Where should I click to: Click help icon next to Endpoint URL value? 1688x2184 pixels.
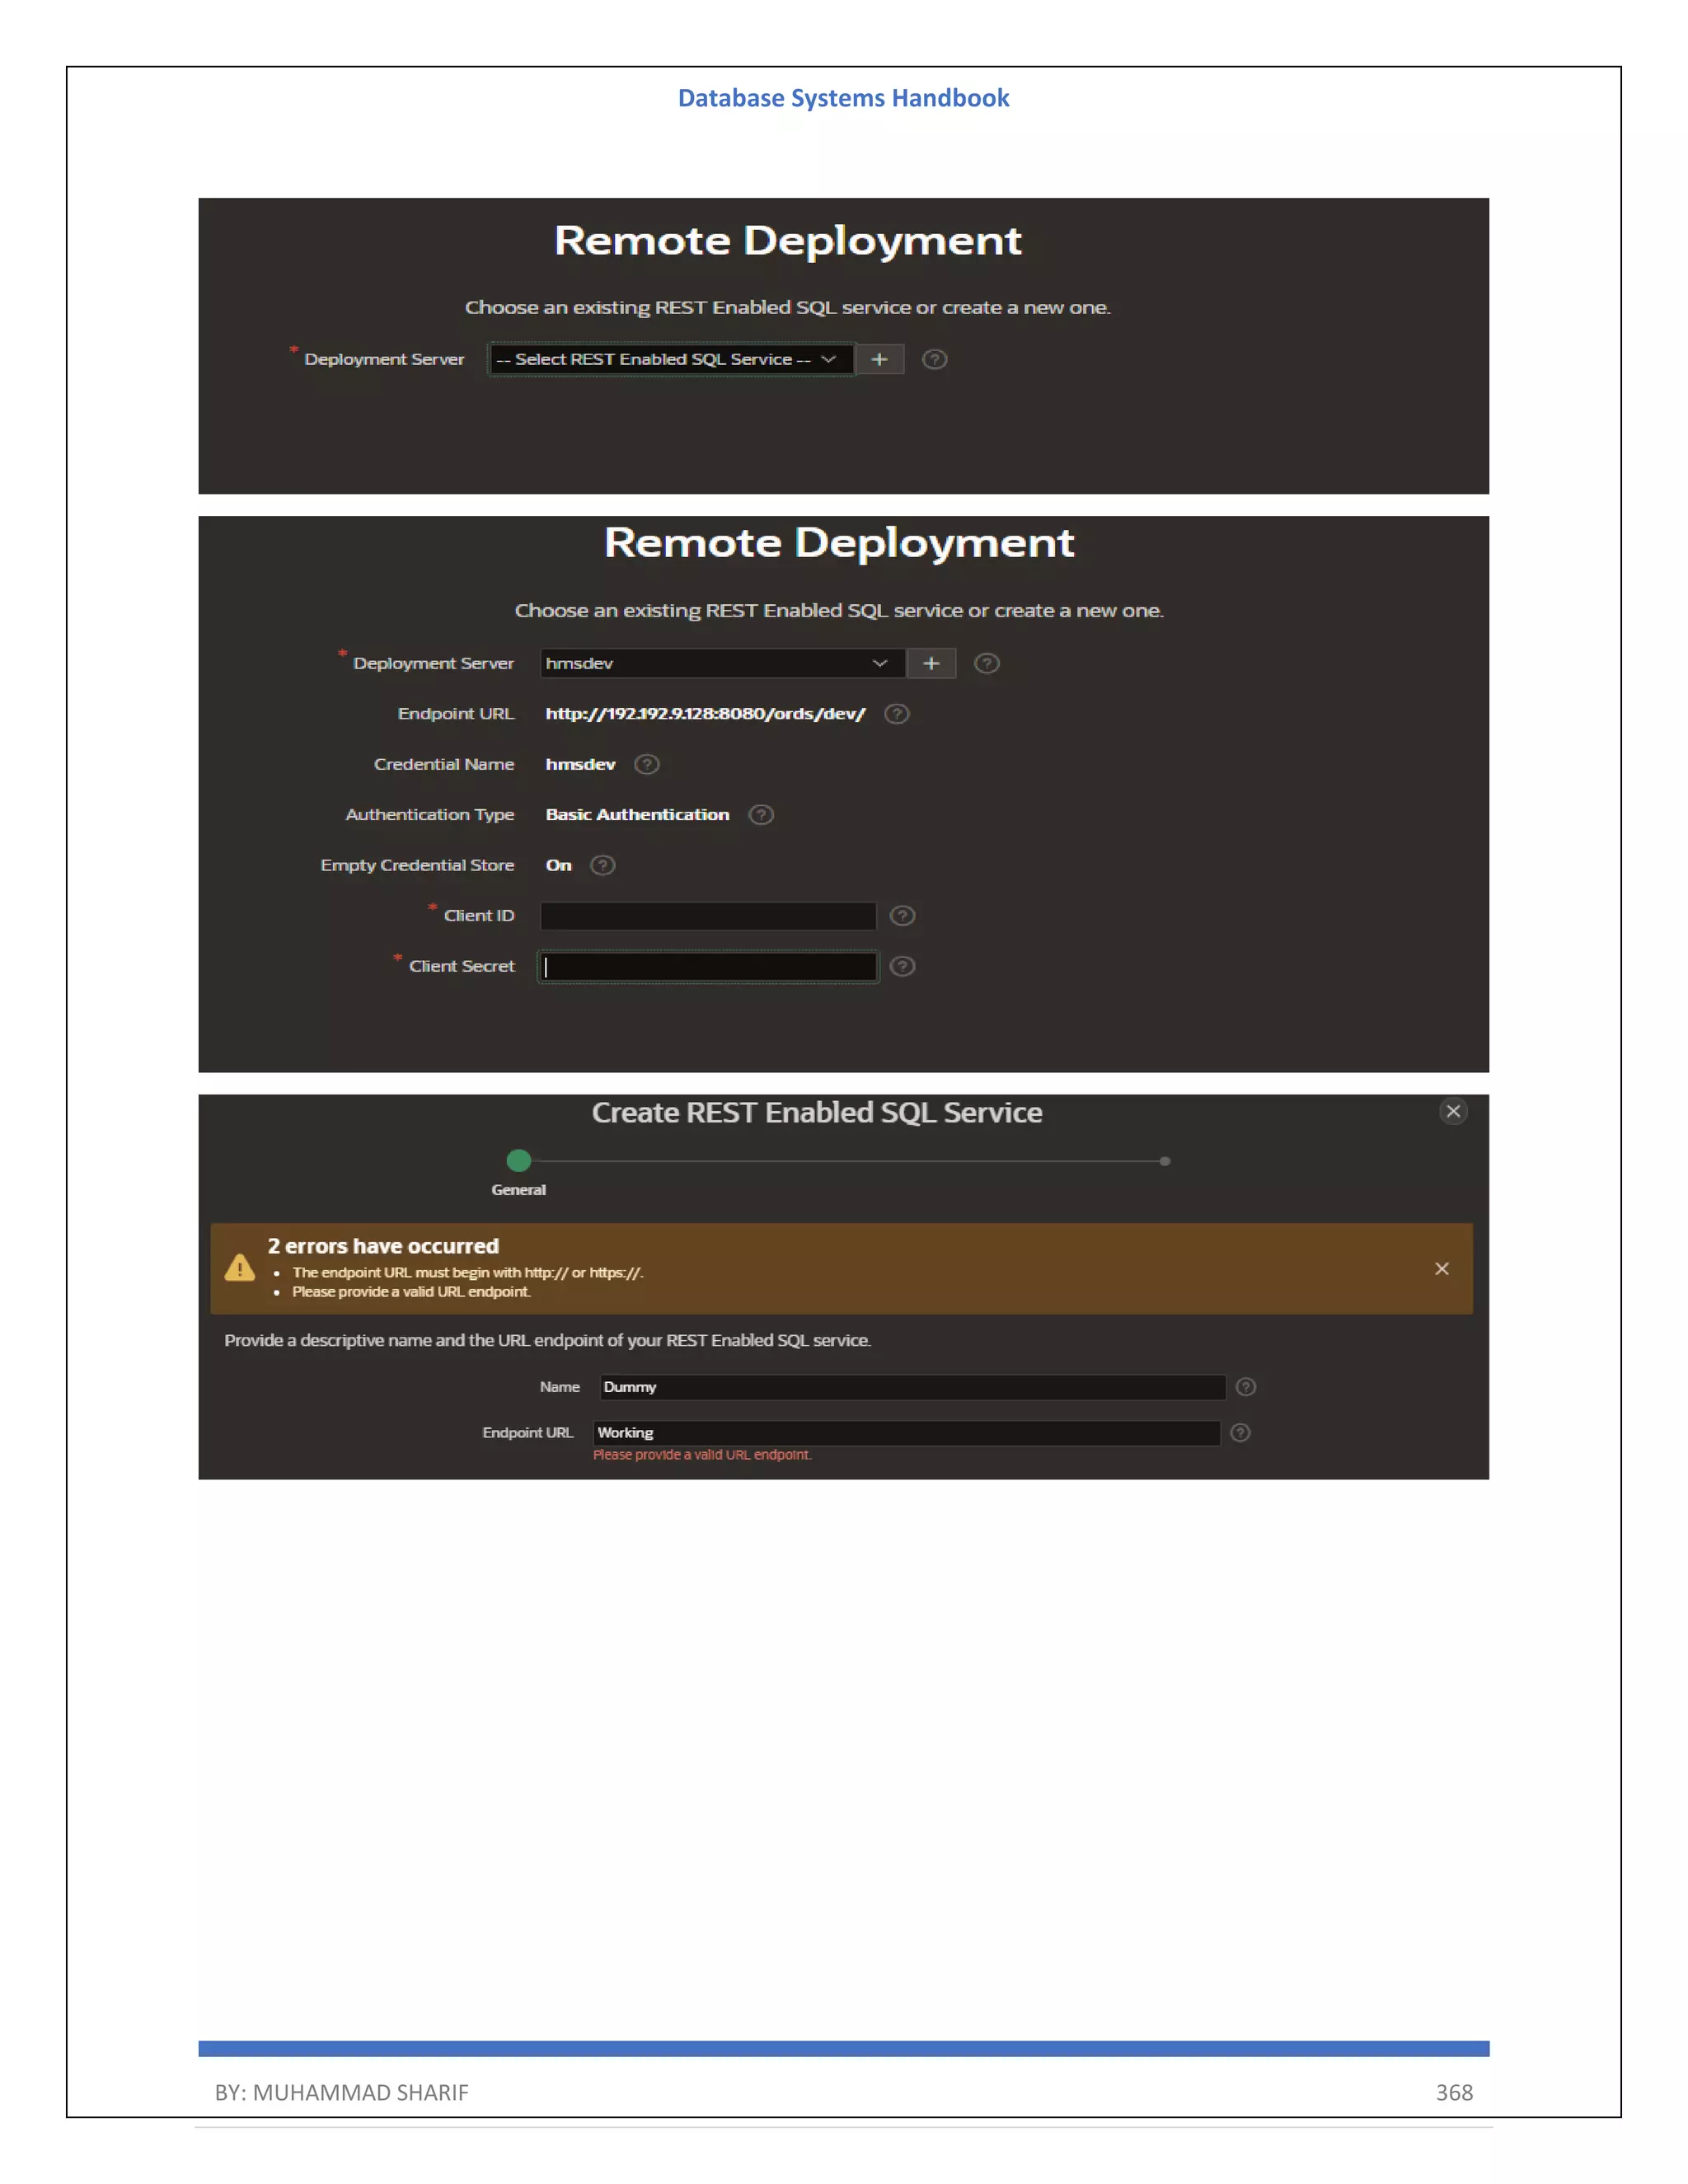(x=897, y=714)
